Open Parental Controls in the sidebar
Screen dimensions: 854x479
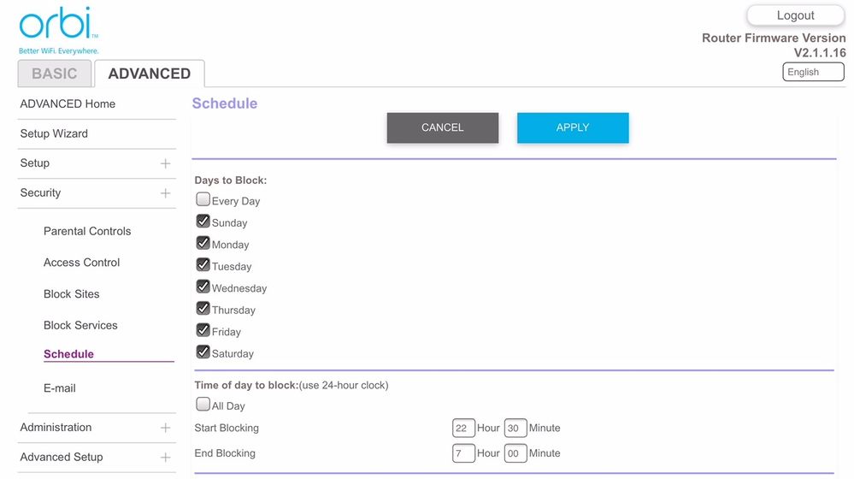87,231
